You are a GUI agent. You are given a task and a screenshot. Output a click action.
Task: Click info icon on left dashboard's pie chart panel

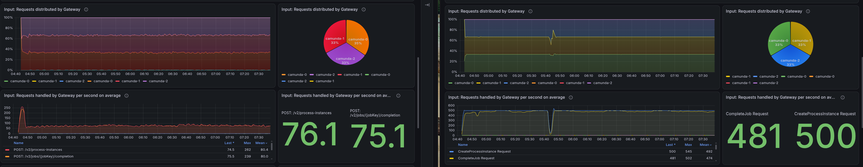point(364,10)
